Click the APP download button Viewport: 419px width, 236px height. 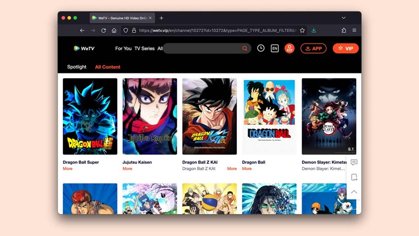coord(313,48)
